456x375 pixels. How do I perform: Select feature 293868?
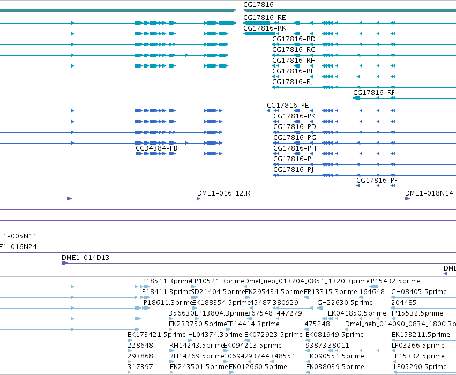[x=140, y=357]
